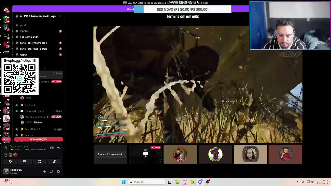Open activities launcher button
The width and height of the screenshot is (331, 186).
pyautogui.click(x=40, y=161)
